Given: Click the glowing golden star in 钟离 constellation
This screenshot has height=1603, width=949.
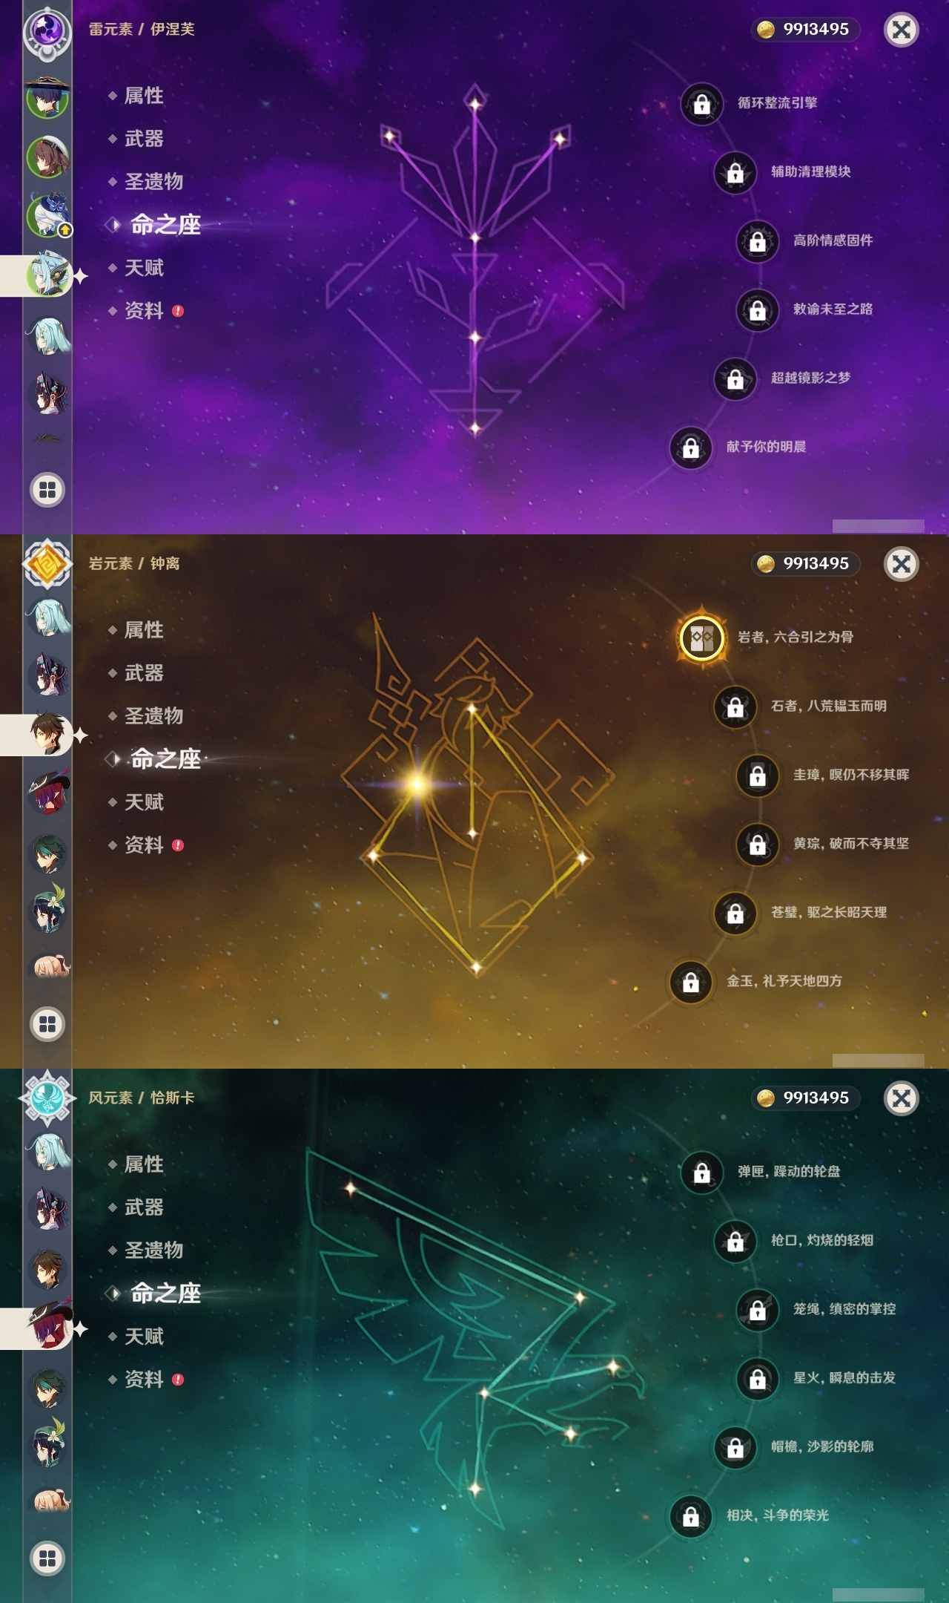Looking at the screenshot, I should [417, 784].
